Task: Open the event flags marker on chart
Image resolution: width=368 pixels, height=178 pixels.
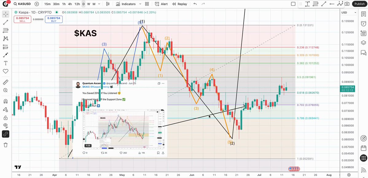Action: click(294, 169)
